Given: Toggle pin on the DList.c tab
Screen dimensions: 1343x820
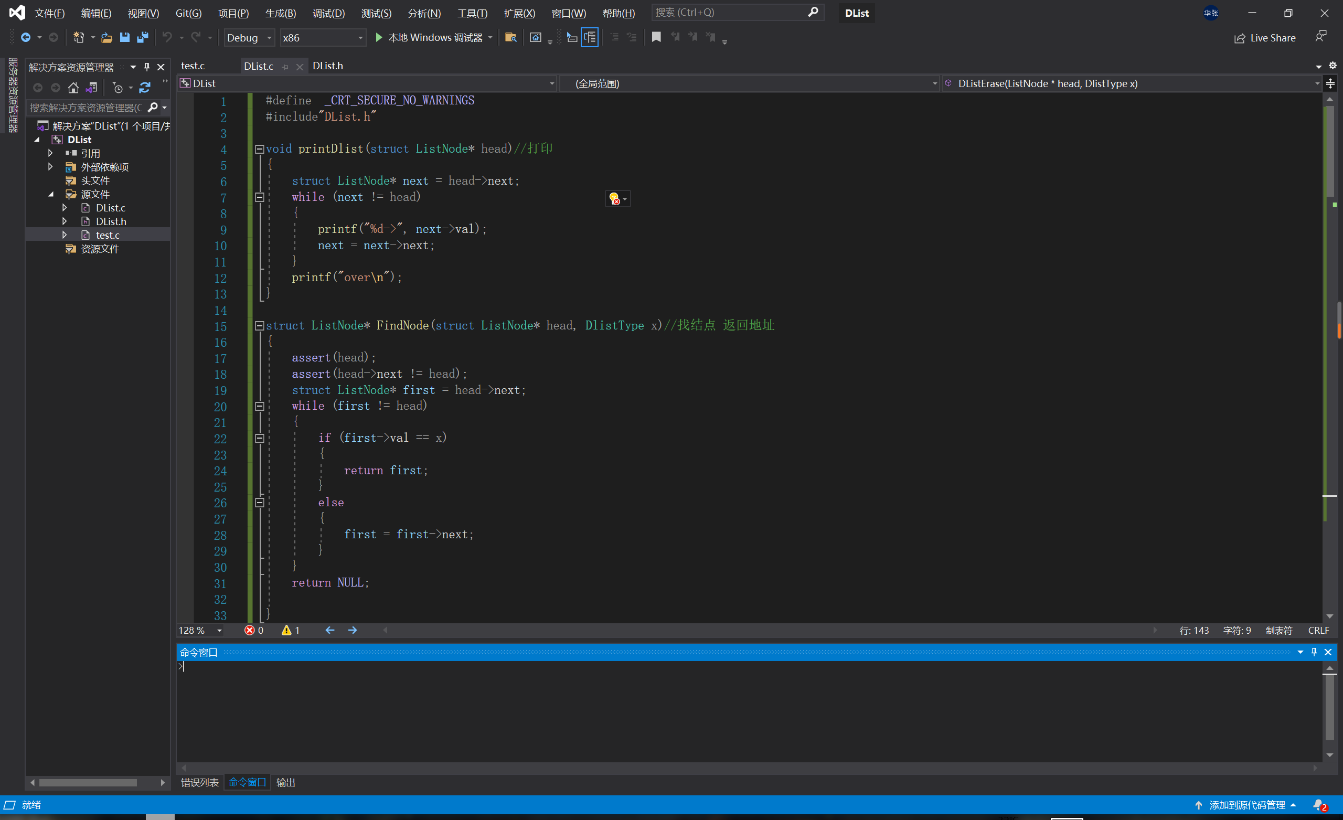Looking at the screenshot, I should pos(285,67).
